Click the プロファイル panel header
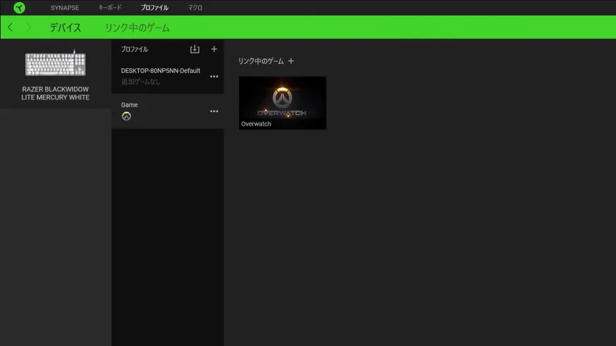Viewport: 616px width, 346px height. (134, 49)
